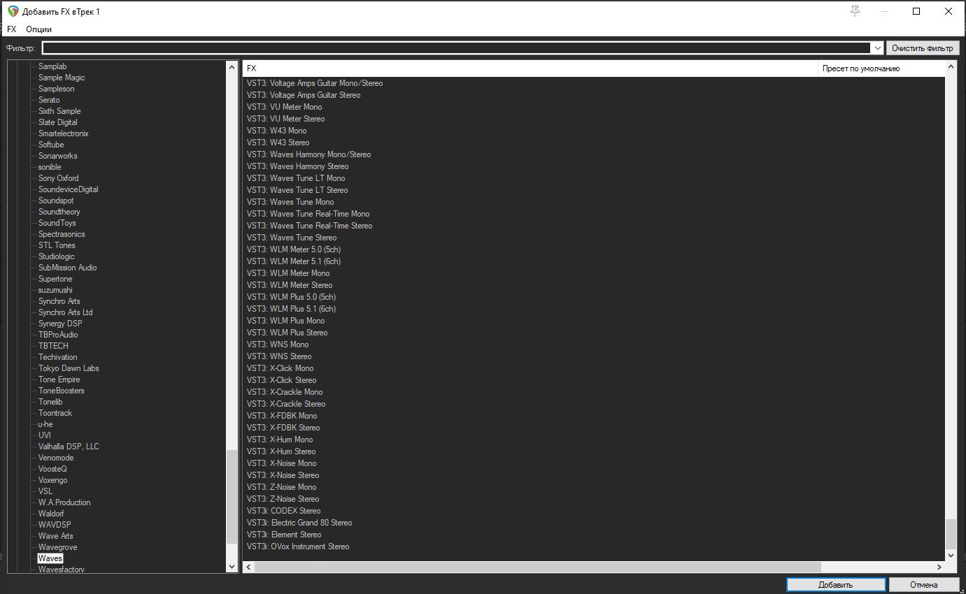966x594 pixels.
Task: Select the Wavesfactory folder
Action: pos(62,570)
